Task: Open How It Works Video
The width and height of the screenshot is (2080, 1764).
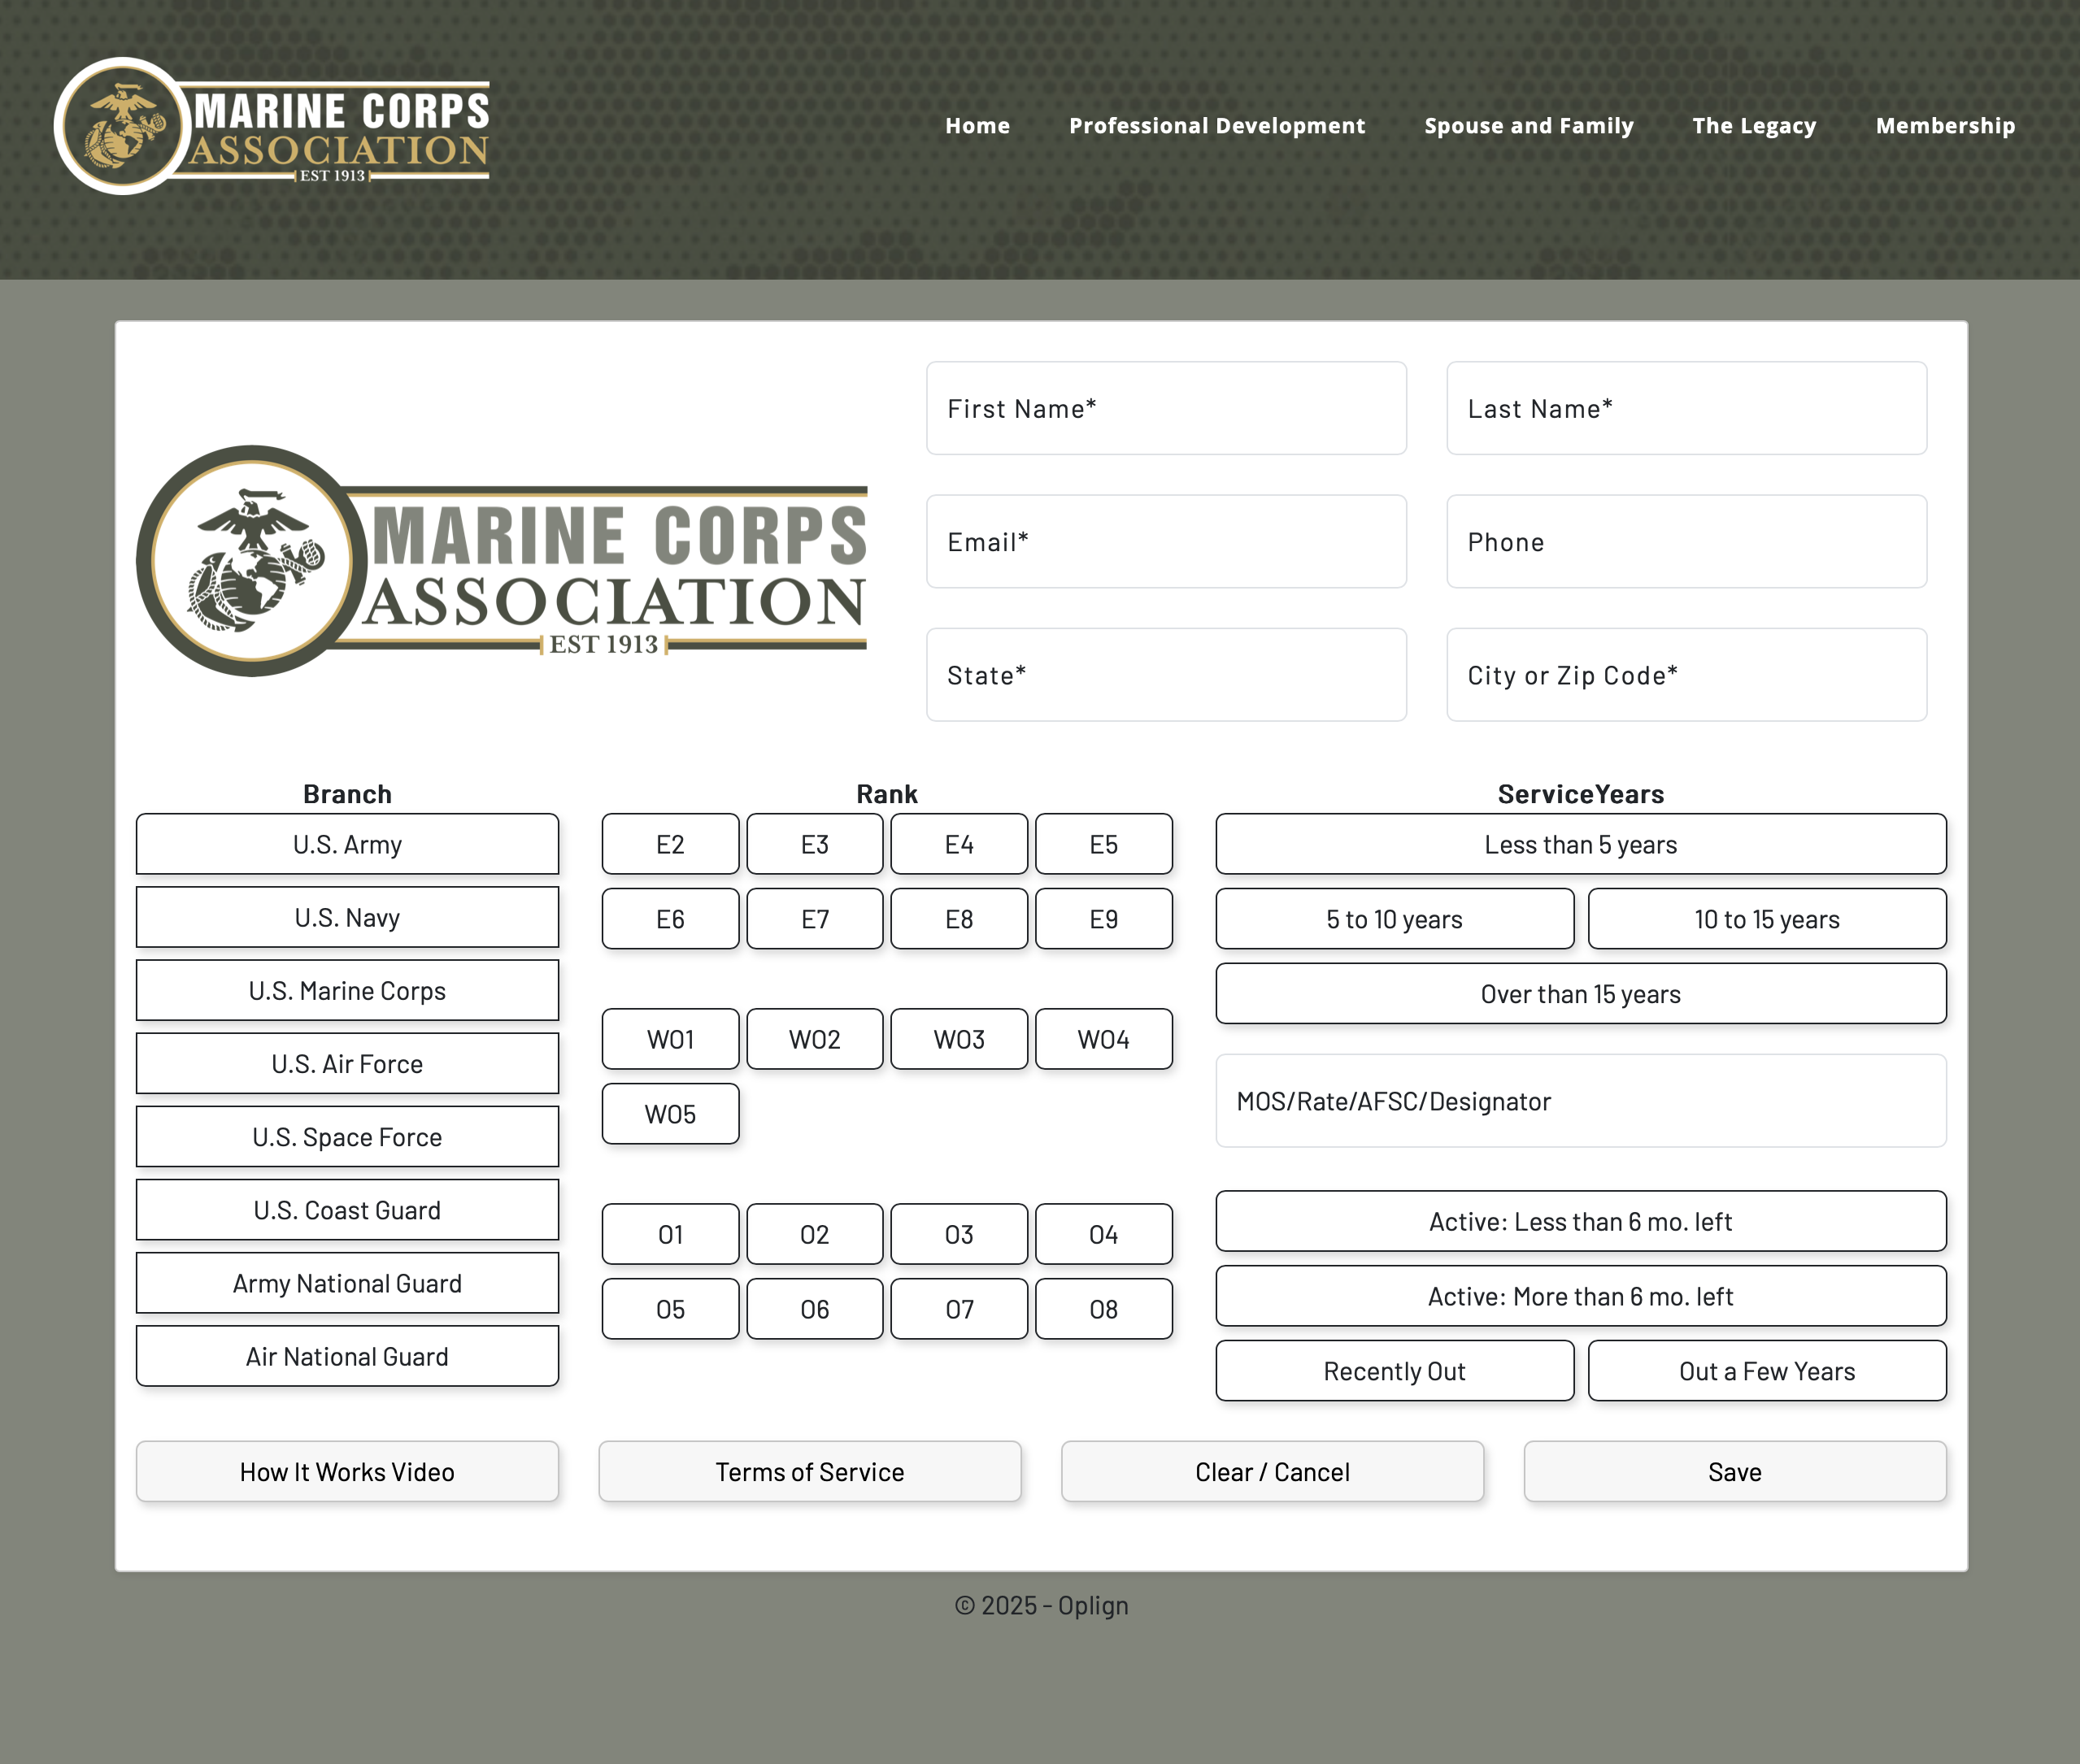Action: point(347,1471)
